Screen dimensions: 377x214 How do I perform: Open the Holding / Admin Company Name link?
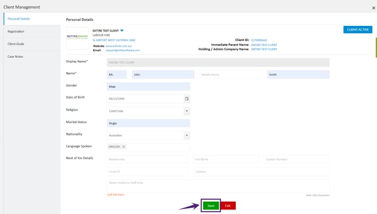coord(264,49)
